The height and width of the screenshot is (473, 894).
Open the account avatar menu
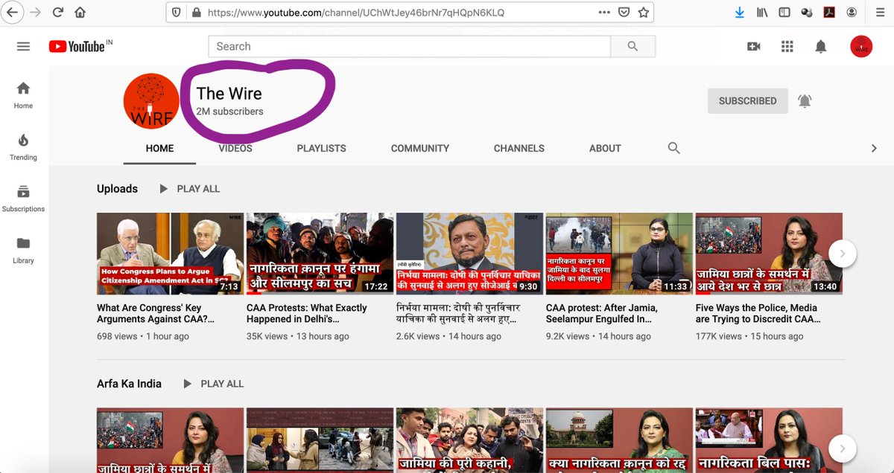[x=861, y=46]
